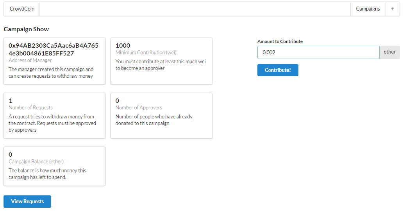Click the Campaign Show heading

26,29
